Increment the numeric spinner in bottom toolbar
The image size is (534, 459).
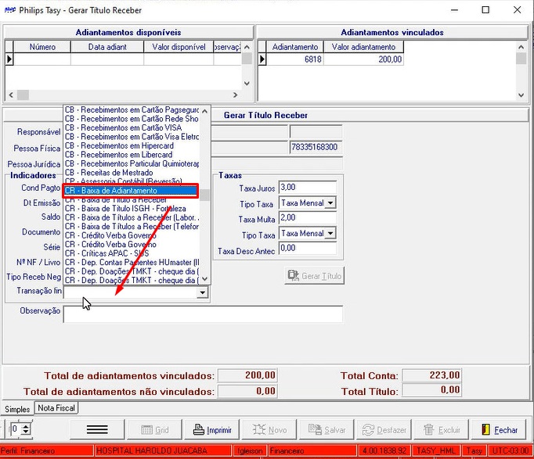tap(27, 426)
